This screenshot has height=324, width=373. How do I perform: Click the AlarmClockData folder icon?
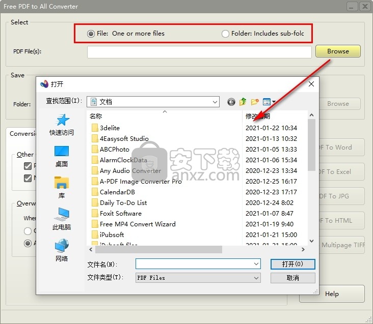click(95, 160)
